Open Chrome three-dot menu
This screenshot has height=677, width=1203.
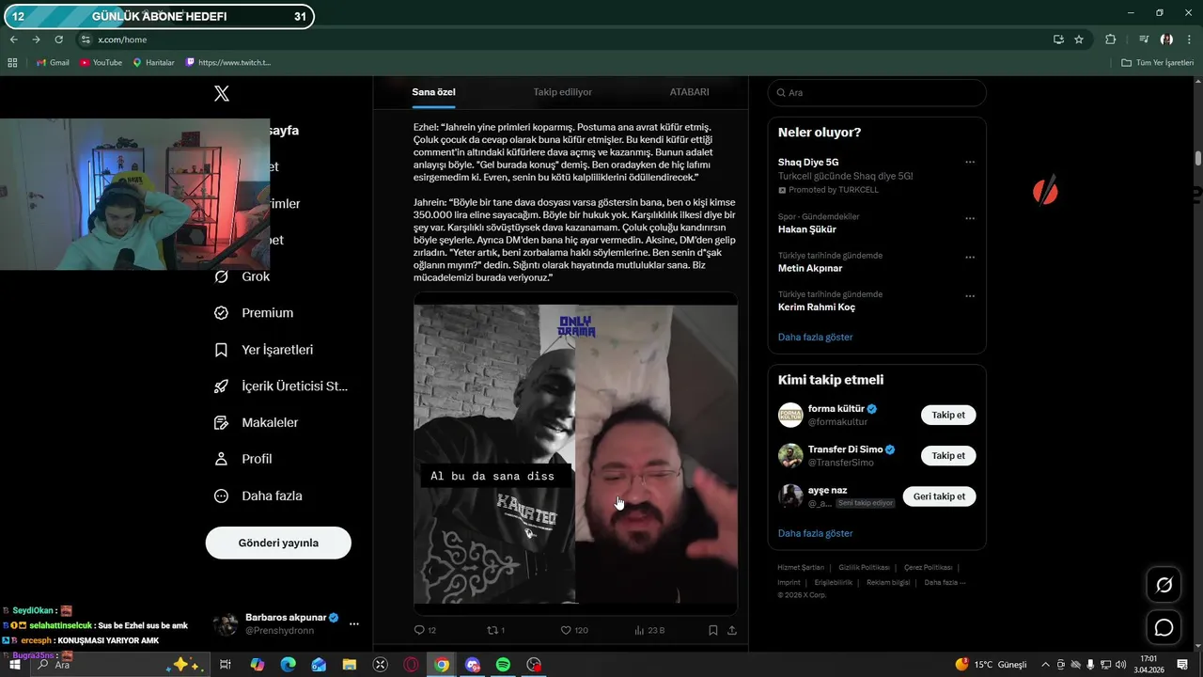click(1189, 39)
